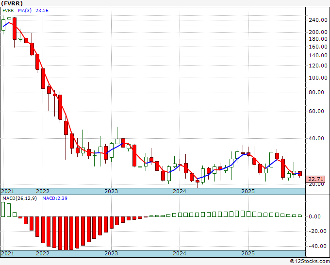Click the 180.00 price axis label
330x265 pixels.
pos(318,39)
